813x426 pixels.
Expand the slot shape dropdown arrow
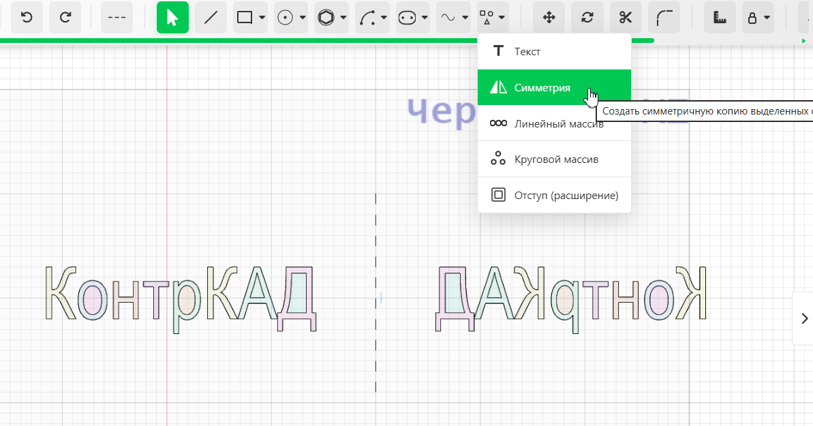pos(425,18)
